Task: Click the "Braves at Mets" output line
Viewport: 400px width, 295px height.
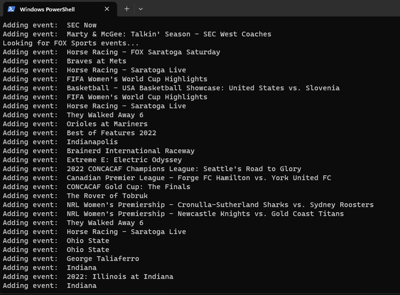Action: pos(96,61)
